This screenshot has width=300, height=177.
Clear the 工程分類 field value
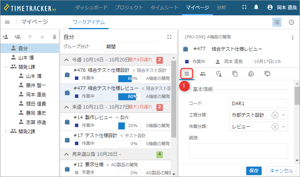[x=275, y=115]
